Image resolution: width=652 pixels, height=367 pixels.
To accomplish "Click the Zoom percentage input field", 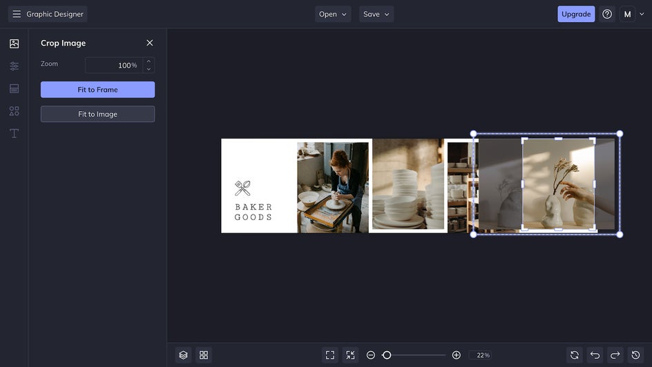I will tap(114, 65).
